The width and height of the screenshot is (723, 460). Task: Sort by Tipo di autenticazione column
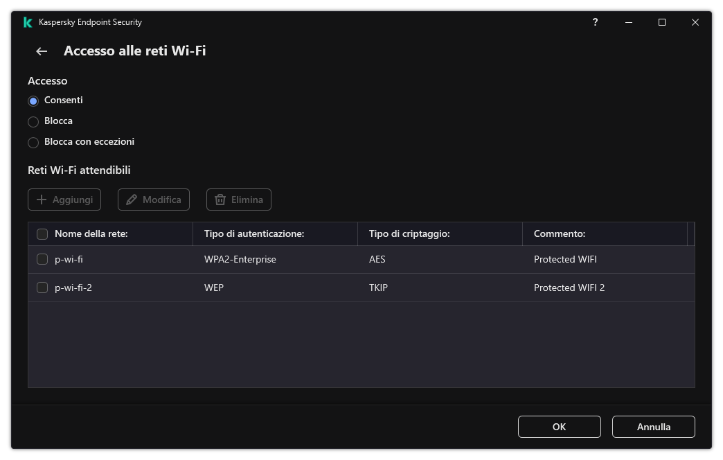coord(254,234)
